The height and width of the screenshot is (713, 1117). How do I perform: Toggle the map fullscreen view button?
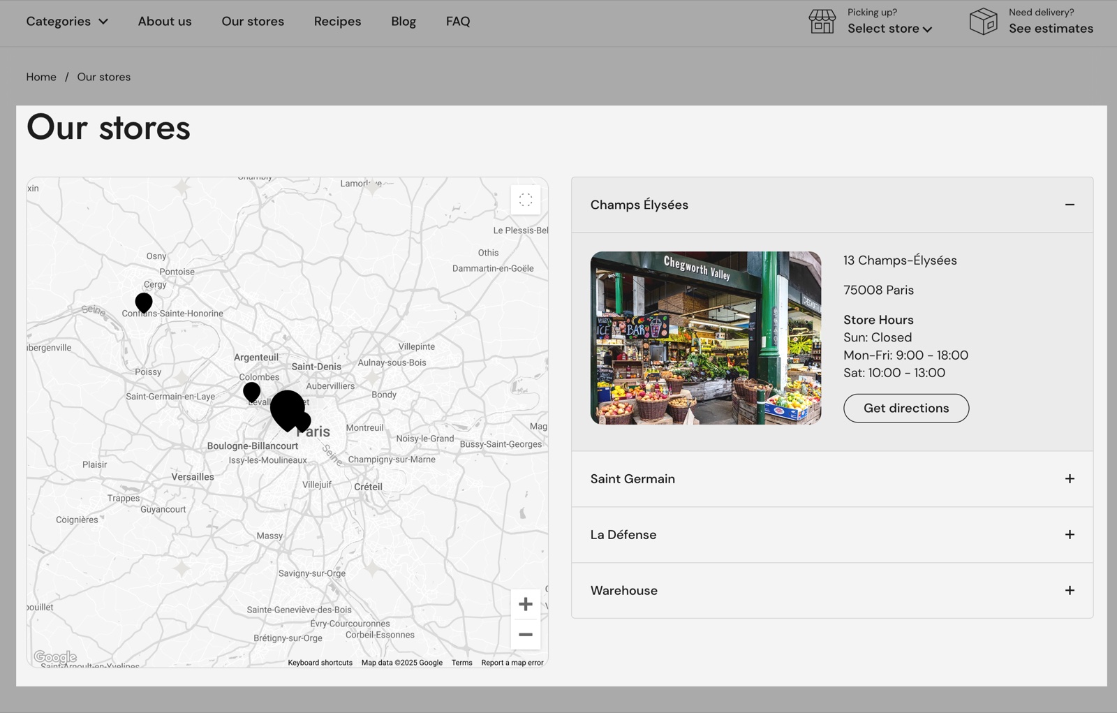point(526,200)
